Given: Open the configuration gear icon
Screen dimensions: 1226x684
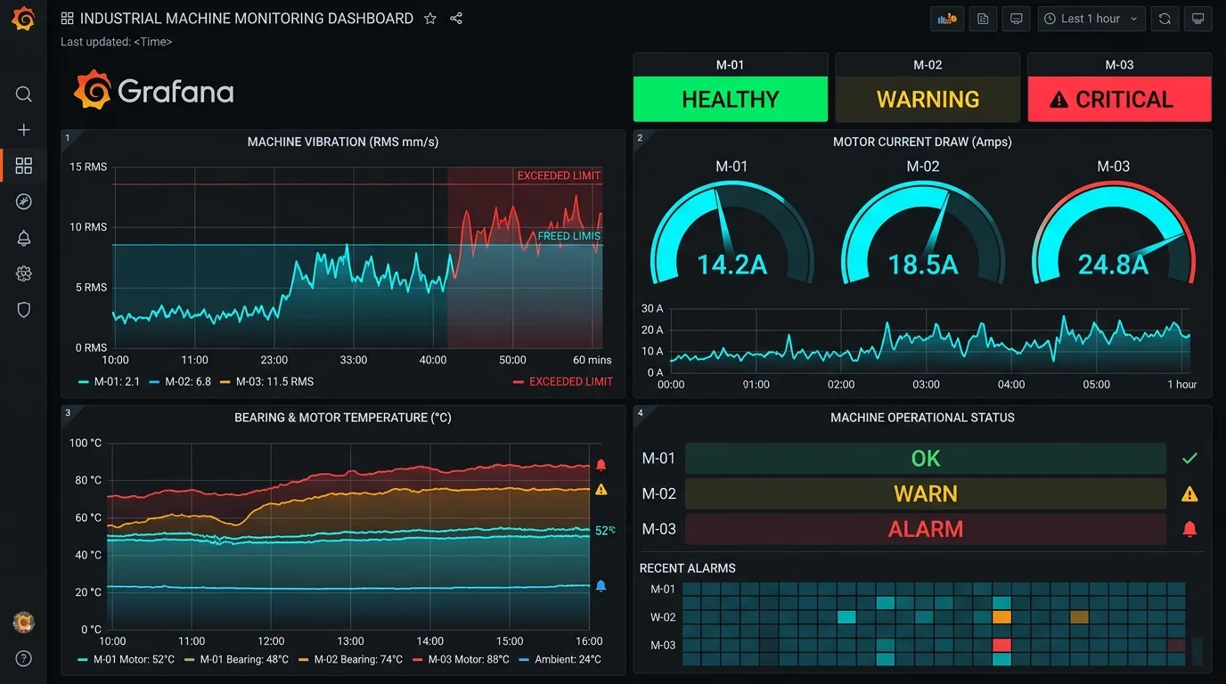Looking at the screenshot, I should pos(24,273).
